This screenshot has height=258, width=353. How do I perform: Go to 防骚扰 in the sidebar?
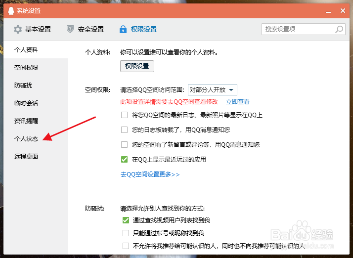coord(36,85)
